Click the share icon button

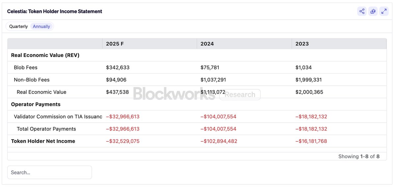[362, 11]
